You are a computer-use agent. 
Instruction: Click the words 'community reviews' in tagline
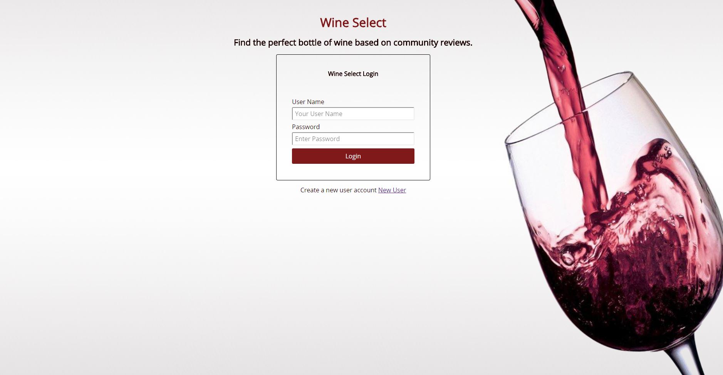(x=433, y=42)
